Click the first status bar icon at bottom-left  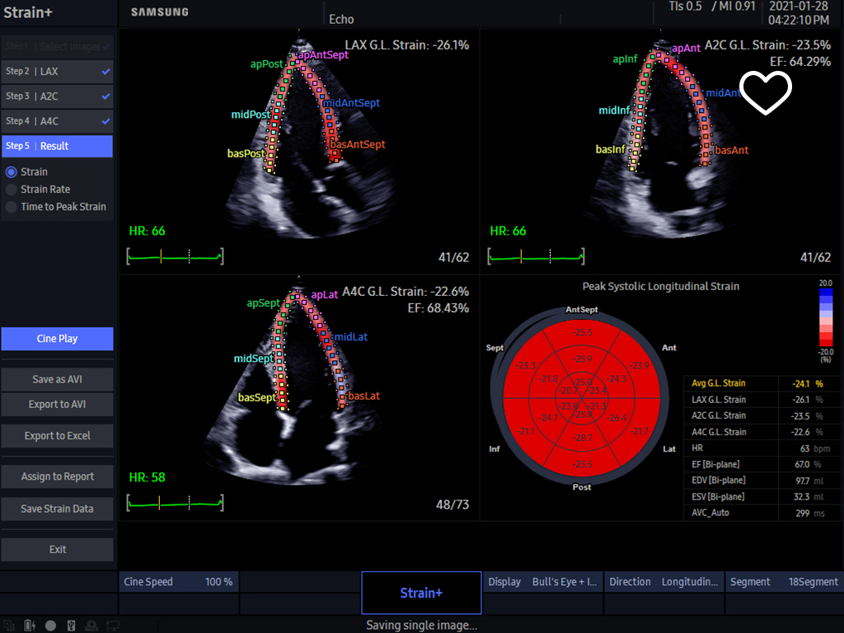10,626
